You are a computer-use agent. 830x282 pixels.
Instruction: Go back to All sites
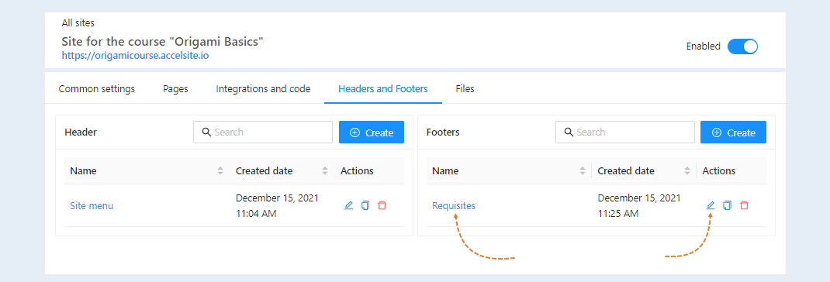(78, 23)
